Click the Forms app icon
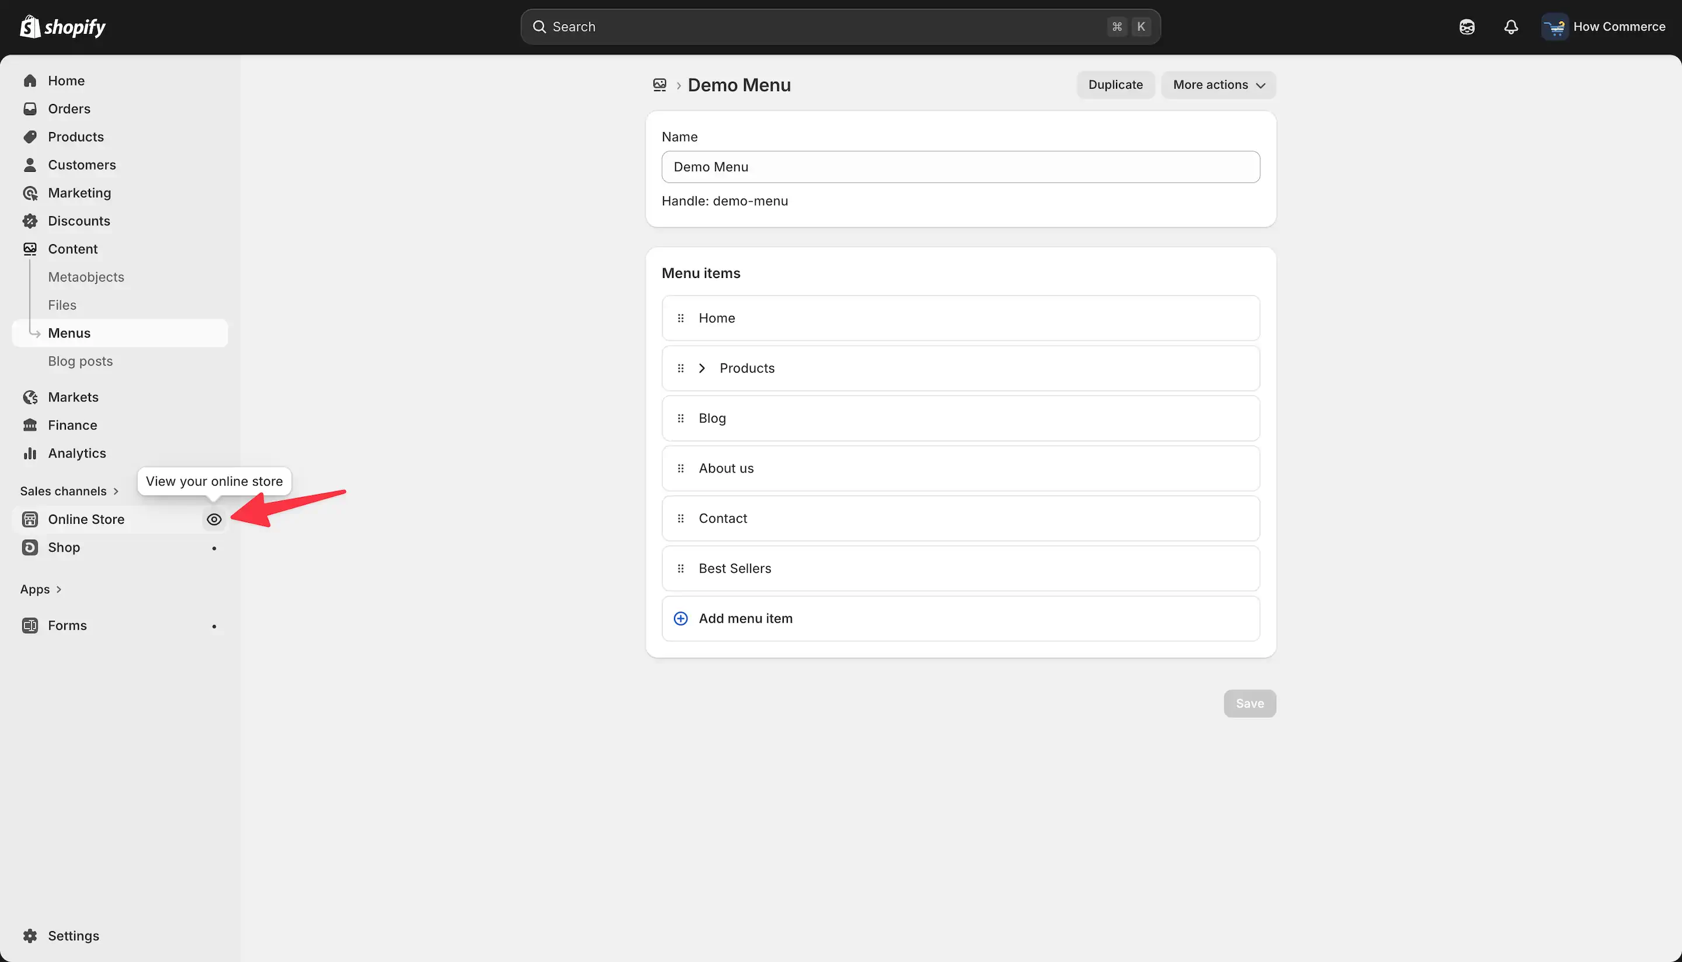Screen dimensions: 1682x962 pyautogui.click(x=30, y=626)
